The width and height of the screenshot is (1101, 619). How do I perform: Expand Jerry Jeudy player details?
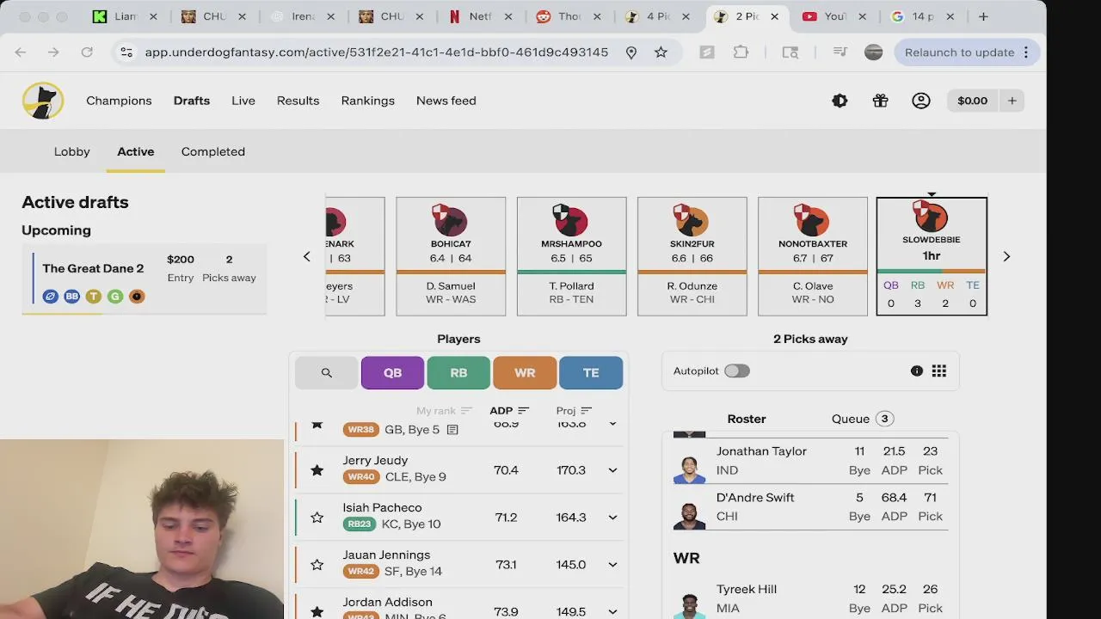[x=612, y=470]
